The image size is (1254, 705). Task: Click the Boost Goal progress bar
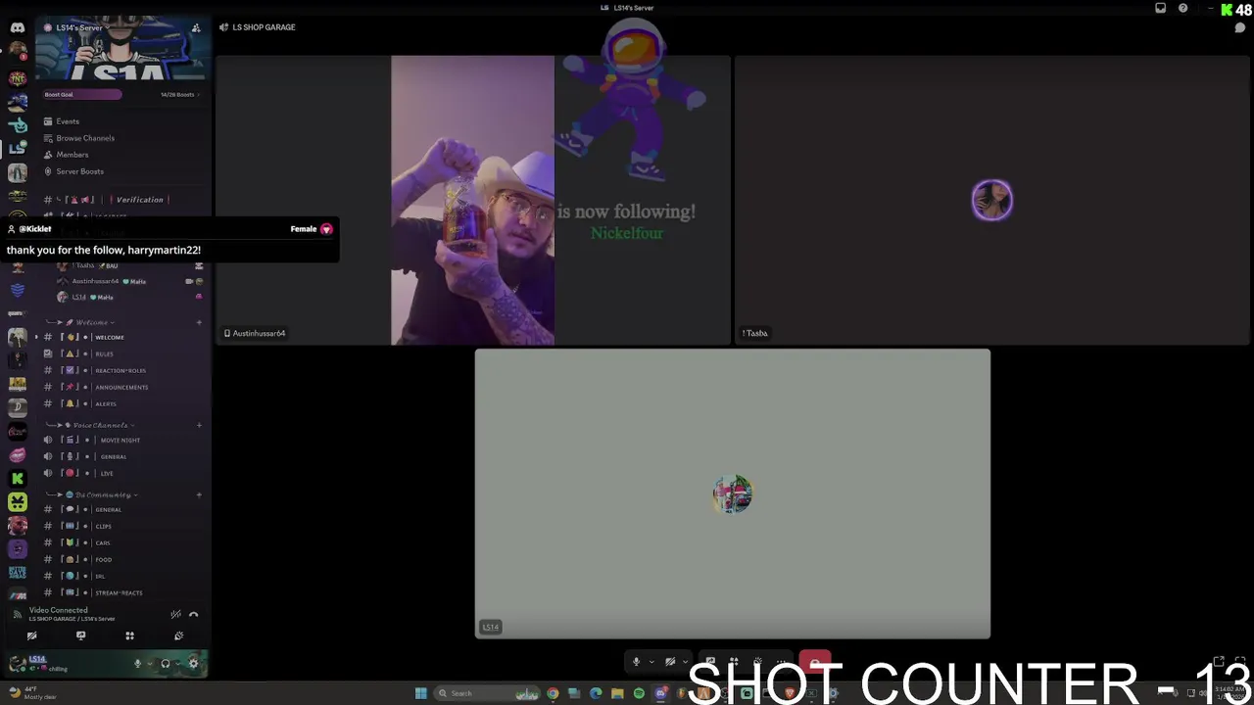click(x=82, y=94)
